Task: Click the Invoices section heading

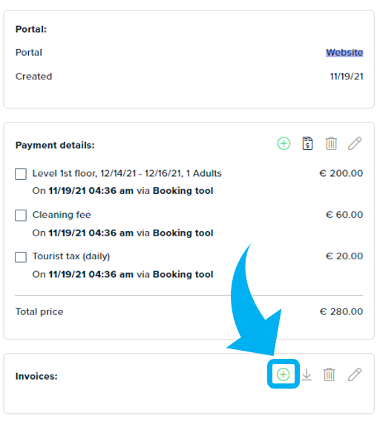Action: [36, 376]
